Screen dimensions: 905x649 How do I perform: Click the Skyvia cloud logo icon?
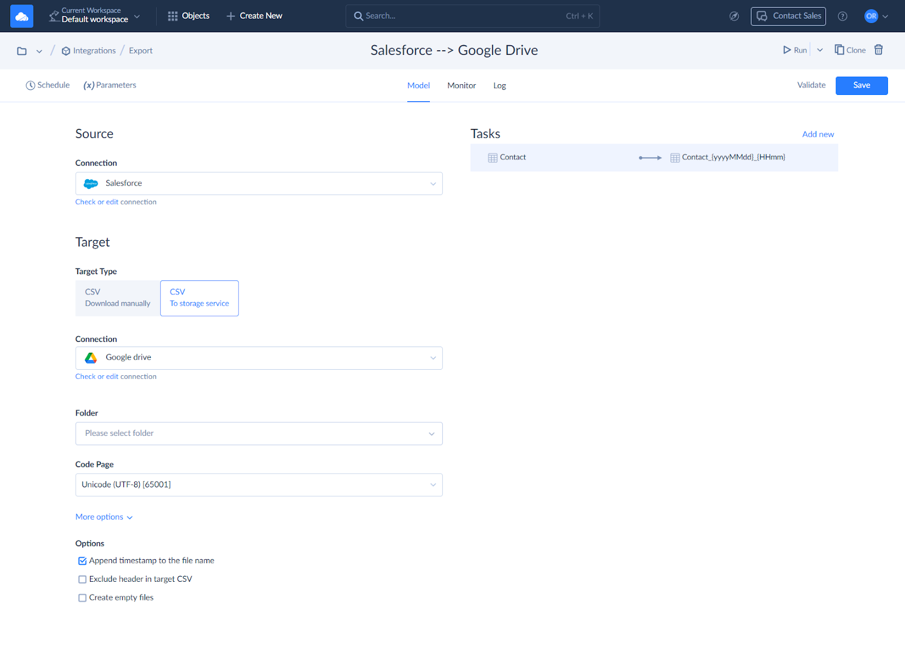pyautogui.click(x=21, y=16)
